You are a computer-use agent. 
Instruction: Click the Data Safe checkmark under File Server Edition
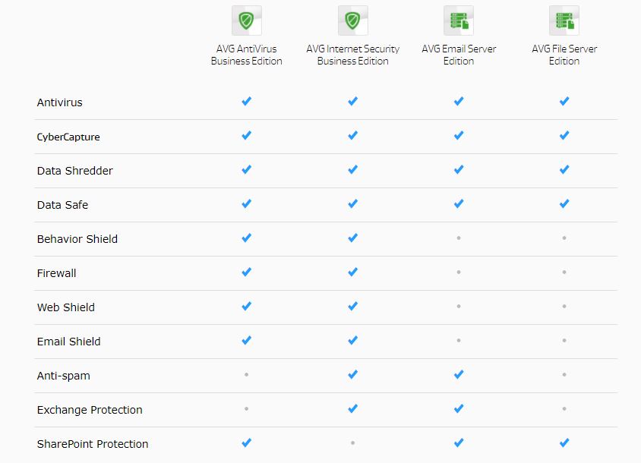click(564, 203)
